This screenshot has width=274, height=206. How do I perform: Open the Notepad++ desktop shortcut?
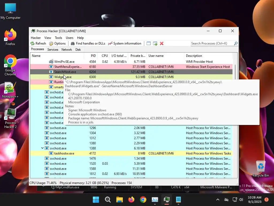tap(10, 90)
